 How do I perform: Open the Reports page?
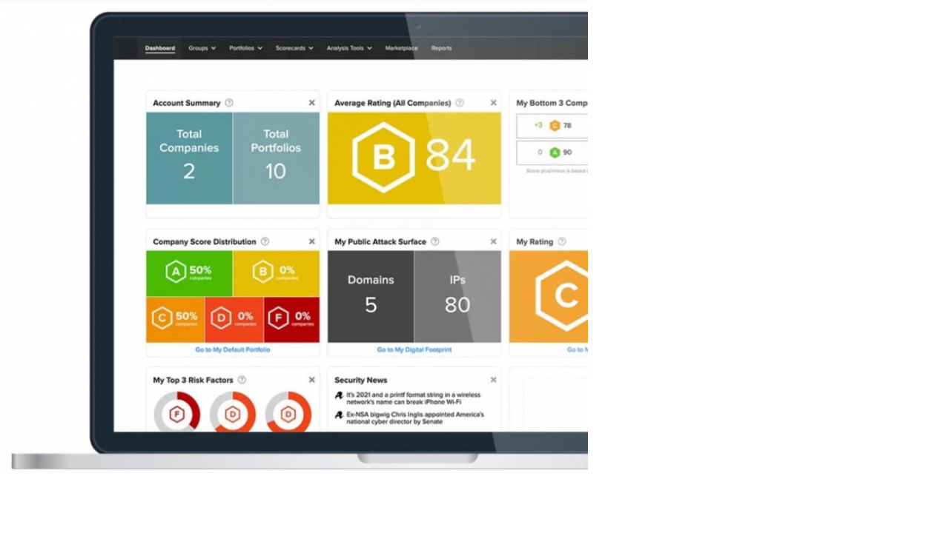tap(441, 48)
